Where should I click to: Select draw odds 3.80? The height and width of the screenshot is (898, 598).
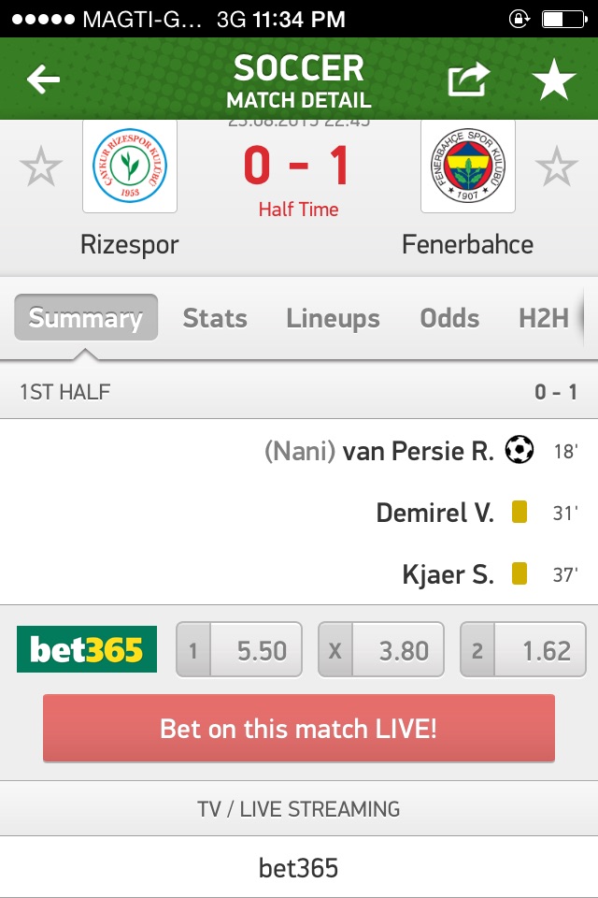click(x=381, y=650)
